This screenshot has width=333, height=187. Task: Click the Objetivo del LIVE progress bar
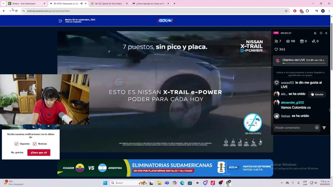(304, 63)
